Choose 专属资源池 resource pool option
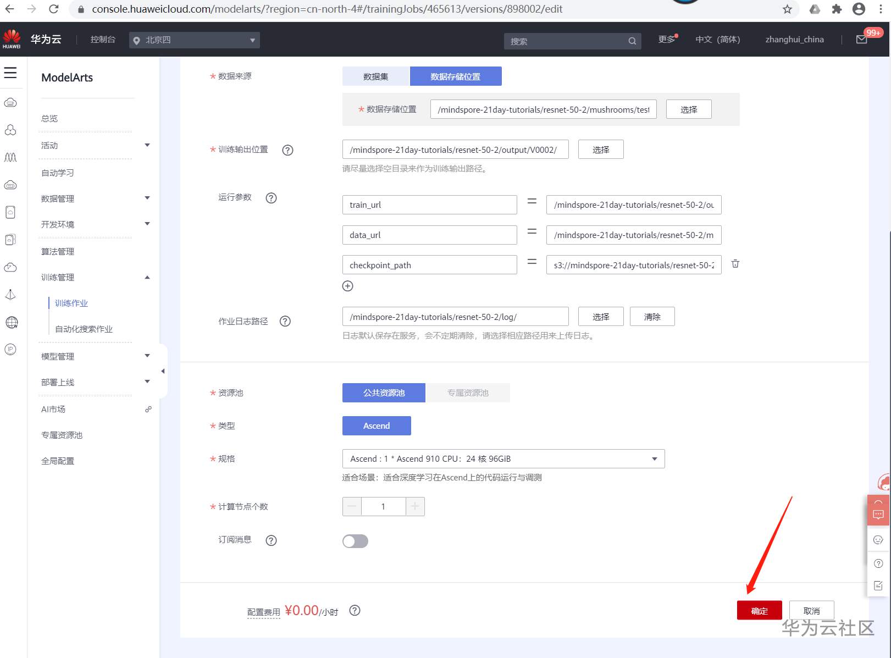 [x=468, y=392]
